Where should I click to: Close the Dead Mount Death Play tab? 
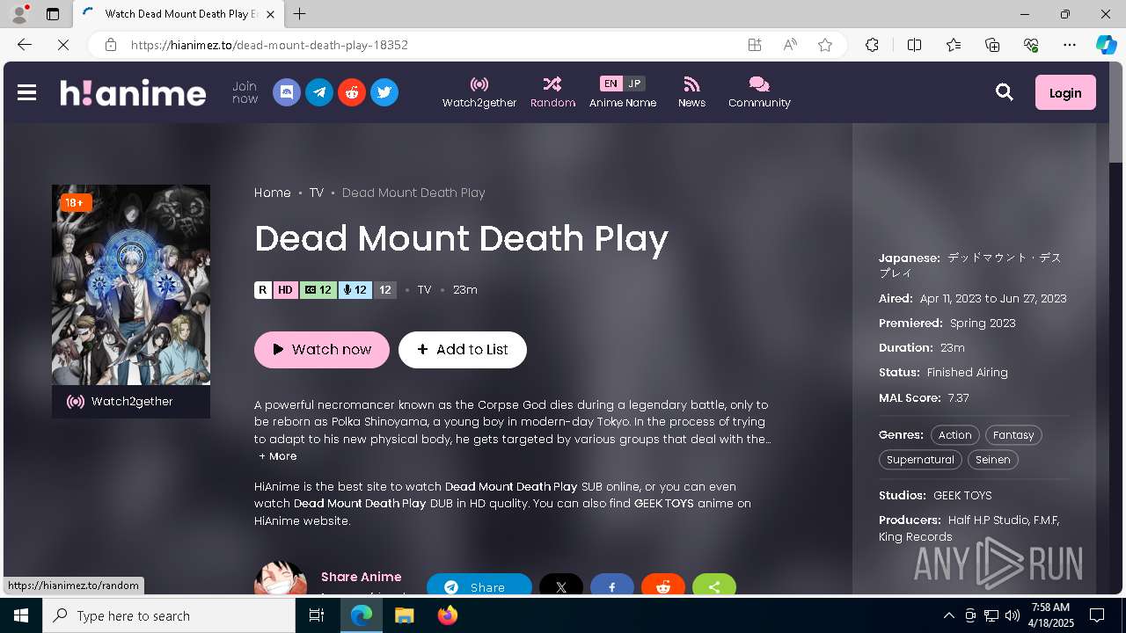271,14
